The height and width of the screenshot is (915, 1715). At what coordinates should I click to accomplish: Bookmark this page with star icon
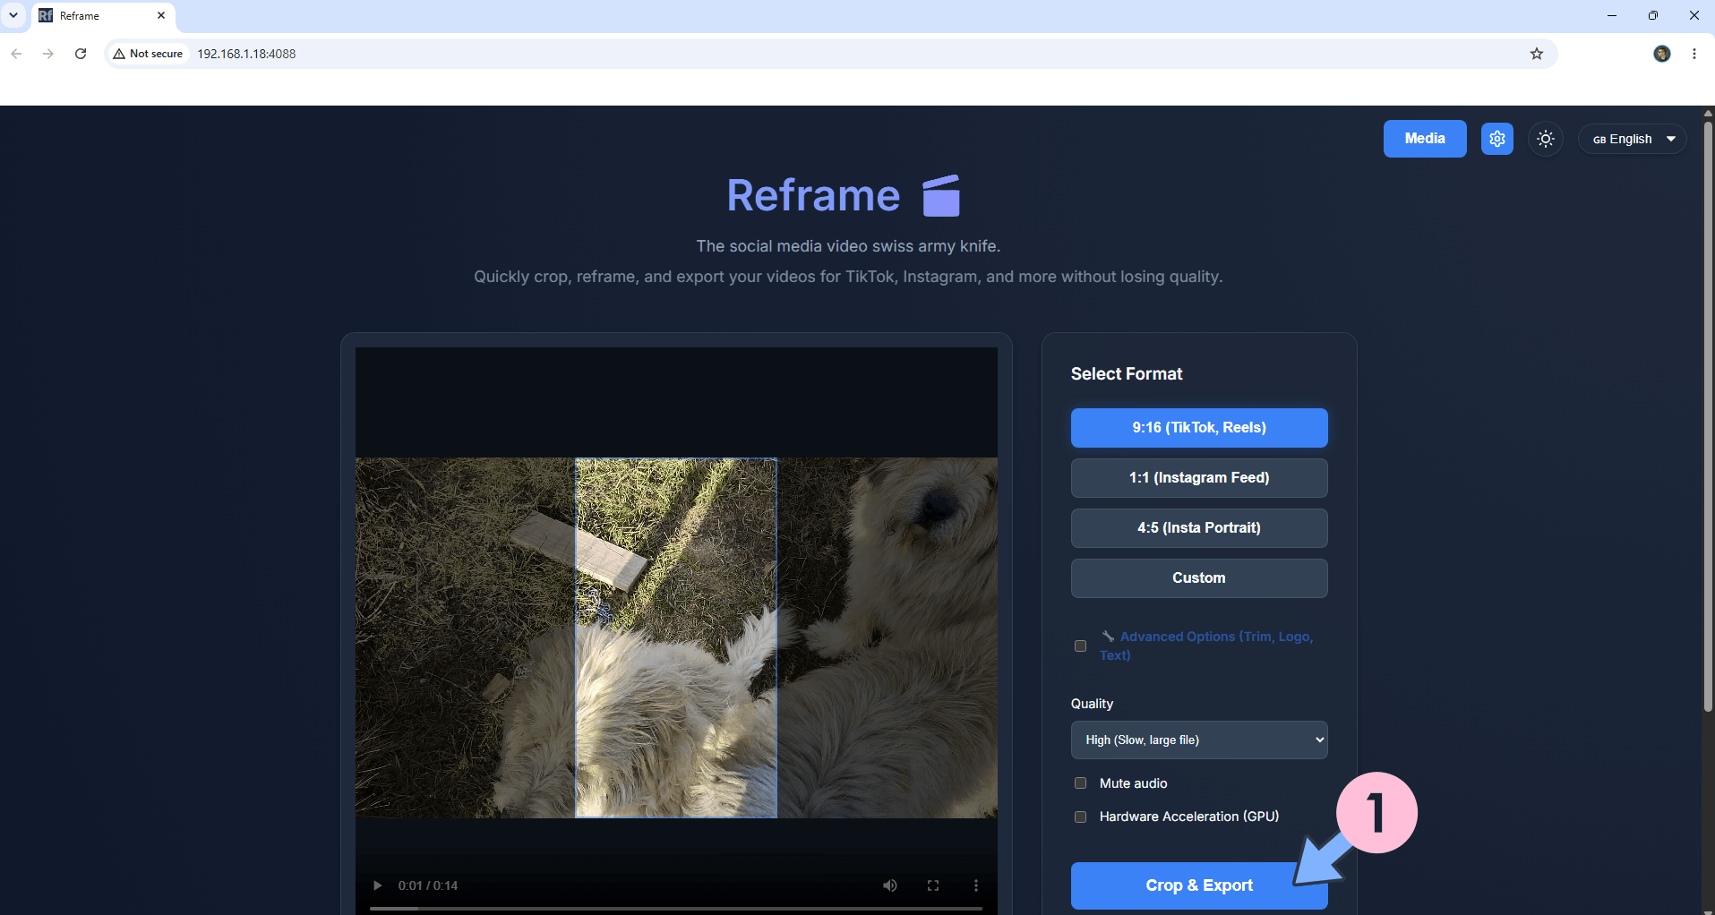pyautogui.click(x=1537, y=54)
